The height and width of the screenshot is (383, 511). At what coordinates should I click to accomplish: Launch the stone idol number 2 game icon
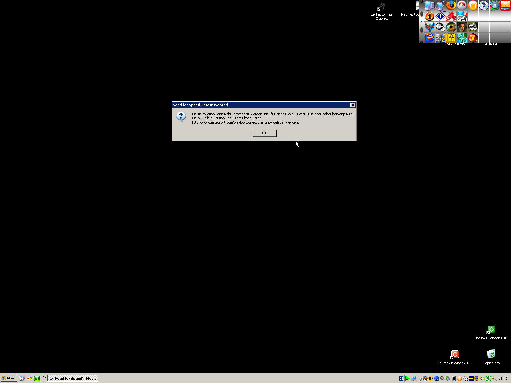point(440,38)
